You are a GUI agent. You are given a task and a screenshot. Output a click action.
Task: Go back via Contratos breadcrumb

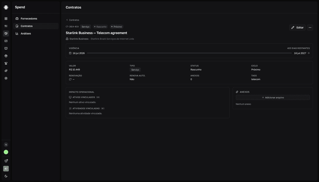tap(74, 20)
